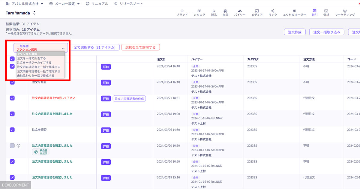
Task: Open the 分析 analytics icon
Action: point(326,11)
